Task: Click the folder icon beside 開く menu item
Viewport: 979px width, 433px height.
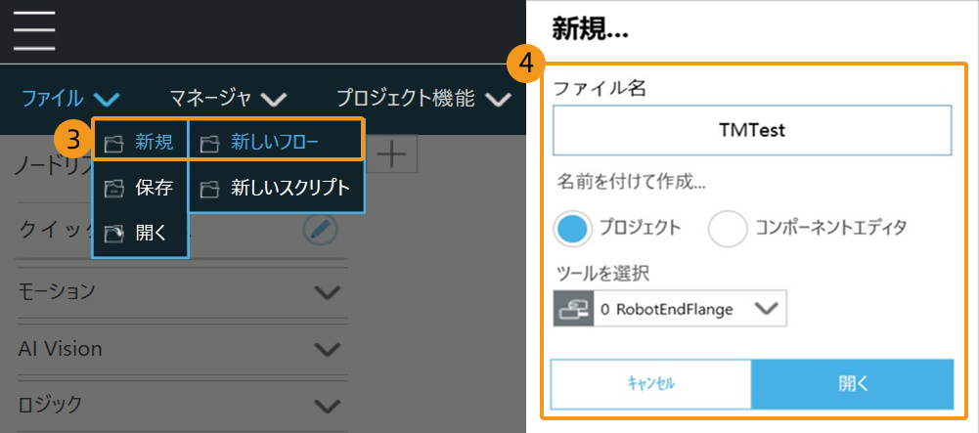Action: tap(114, 234)
